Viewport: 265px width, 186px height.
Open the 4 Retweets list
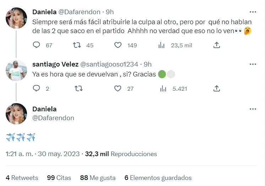[x=22, y=178]
